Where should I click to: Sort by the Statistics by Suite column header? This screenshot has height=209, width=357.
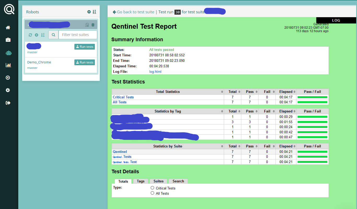(x=168, y=146)
